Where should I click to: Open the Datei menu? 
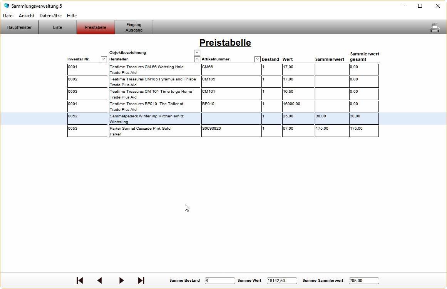[x=8, y=16]
